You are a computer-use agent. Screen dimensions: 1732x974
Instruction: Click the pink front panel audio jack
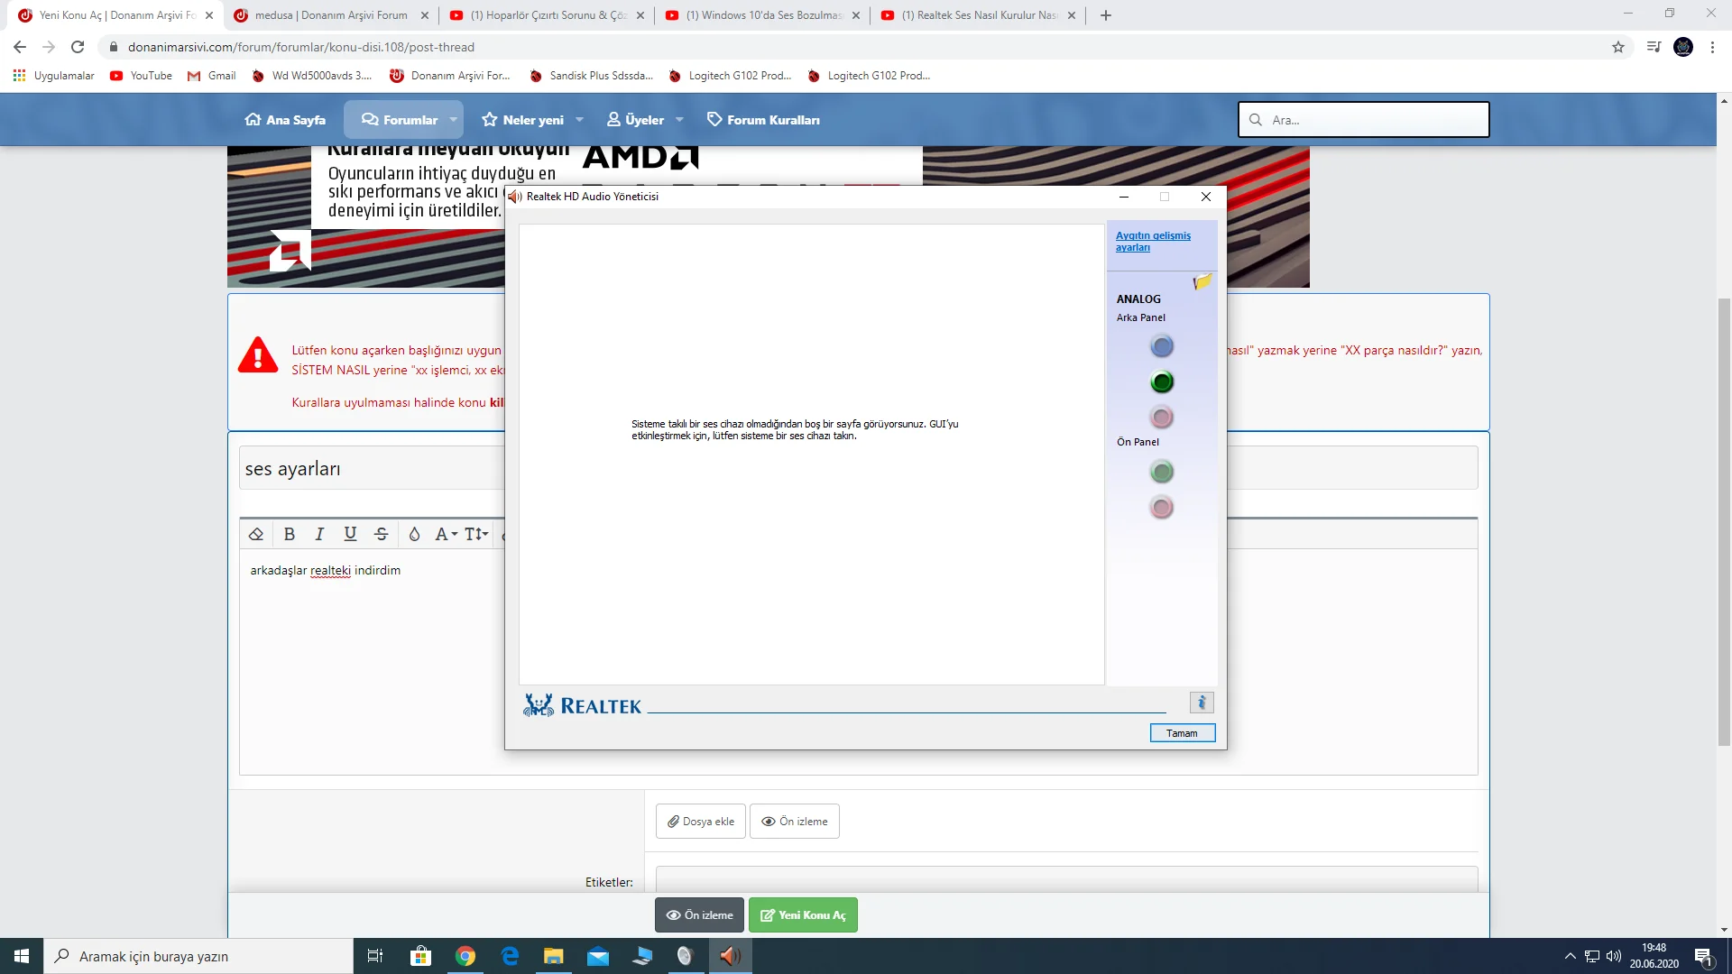pos(1162,508)
